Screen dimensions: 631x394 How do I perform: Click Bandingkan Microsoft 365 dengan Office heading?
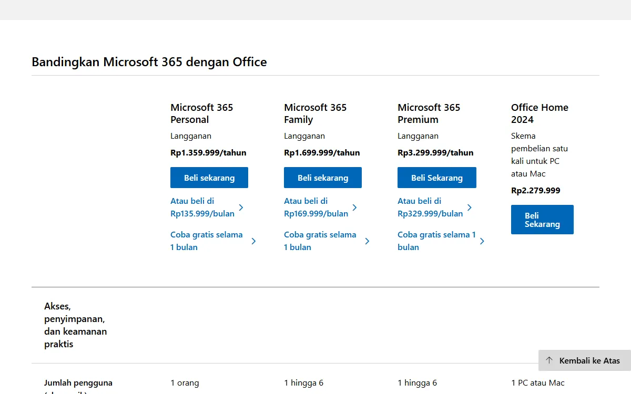point(149,62)
